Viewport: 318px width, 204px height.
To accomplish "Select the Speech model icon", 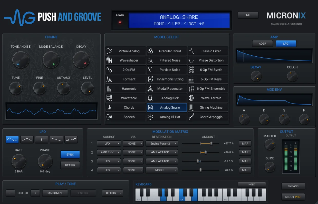I will pos(109,117).
